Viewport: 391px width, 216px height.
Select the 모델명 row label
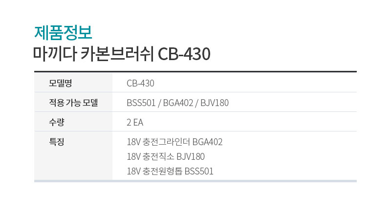[60, 83]
